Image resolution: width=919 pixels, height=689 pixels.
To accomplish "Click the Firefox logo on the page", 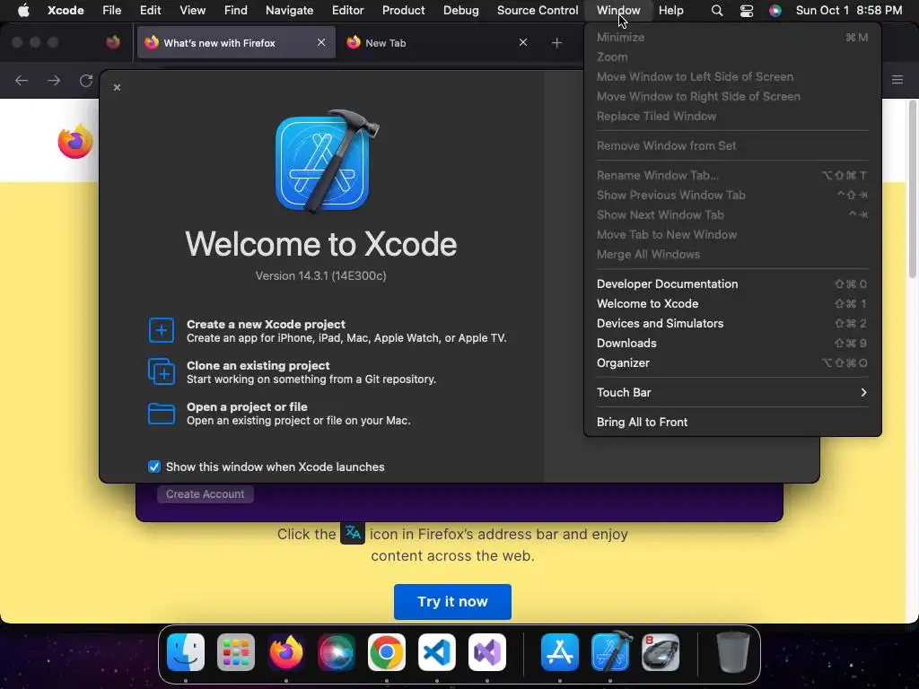I will (76, 141).
